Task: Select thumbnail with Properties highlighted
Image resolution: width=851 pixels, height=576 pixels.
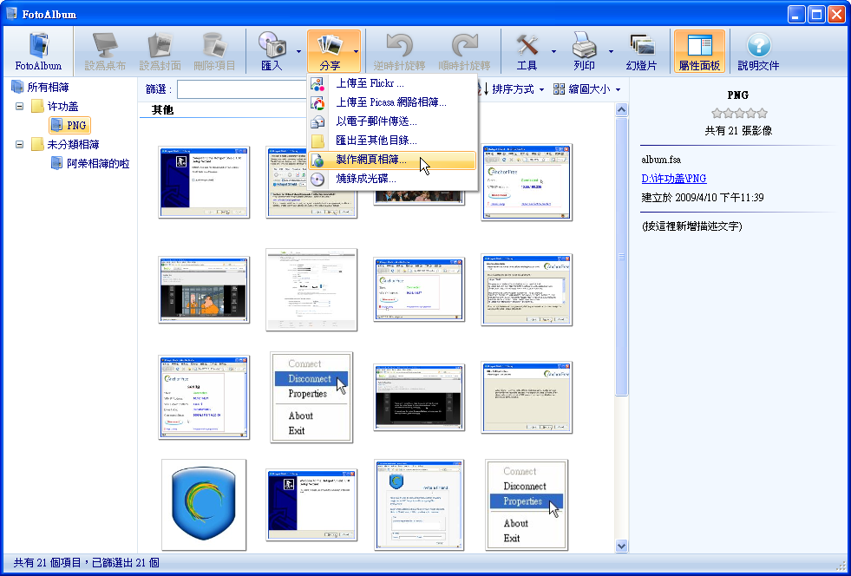Action: coord(527,505)
